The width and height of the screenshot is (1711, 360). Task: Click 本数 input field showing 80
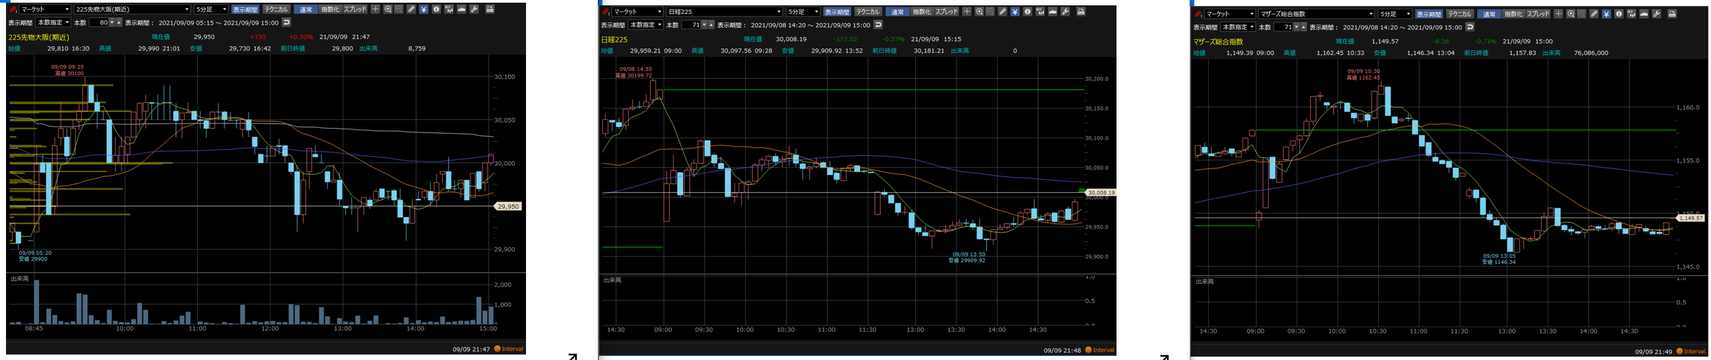click(99, 23)
